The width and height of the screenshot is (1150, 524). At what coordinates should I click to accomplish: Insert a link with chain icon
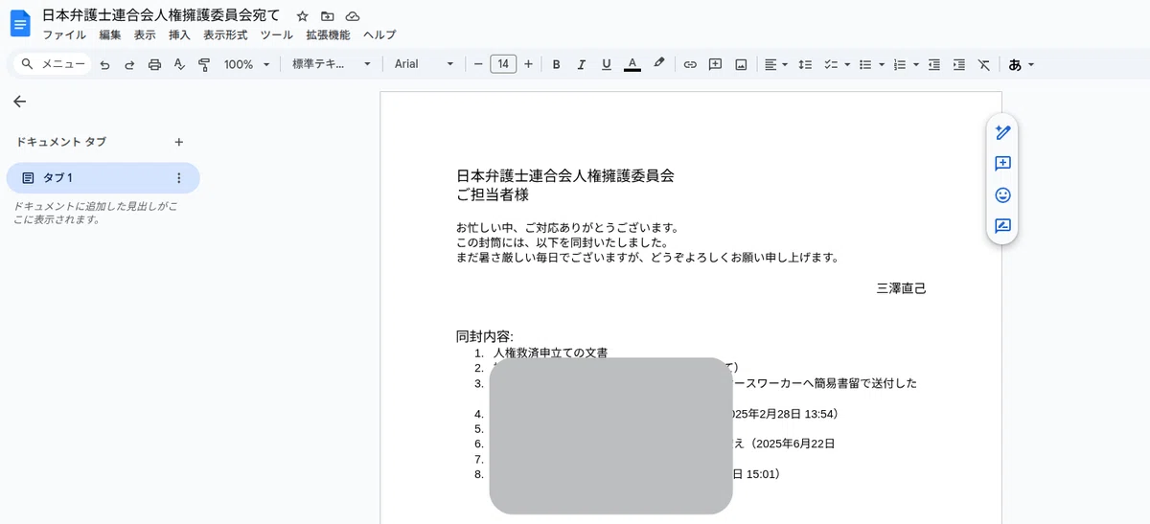click(690, 64)
